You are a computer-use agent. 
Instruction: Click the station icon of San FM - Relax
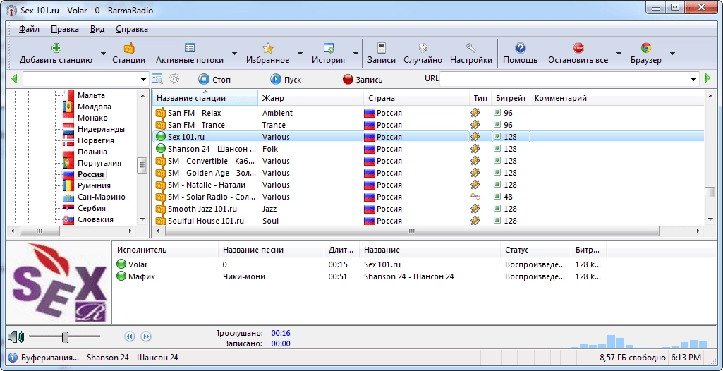tap(160, 113)
